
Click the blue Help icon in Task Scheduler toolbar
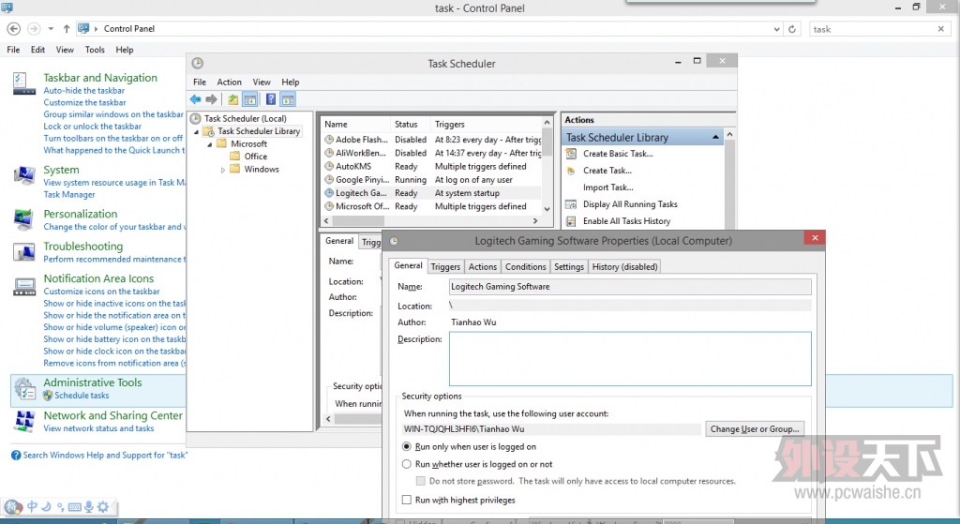click(x=270, y=99)
